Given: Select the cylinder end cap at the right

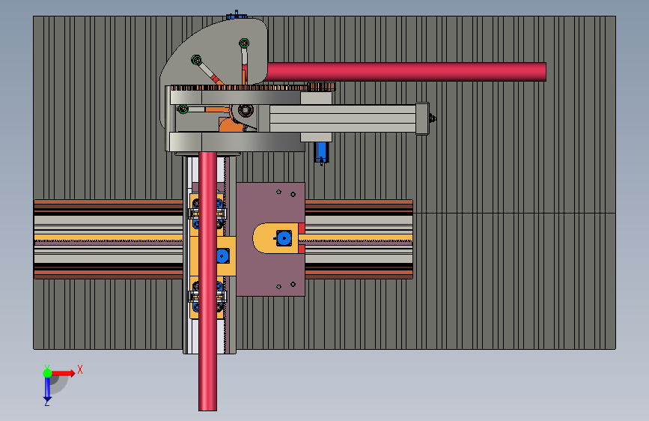Looking at the screenshot, I should click(422, 118).
